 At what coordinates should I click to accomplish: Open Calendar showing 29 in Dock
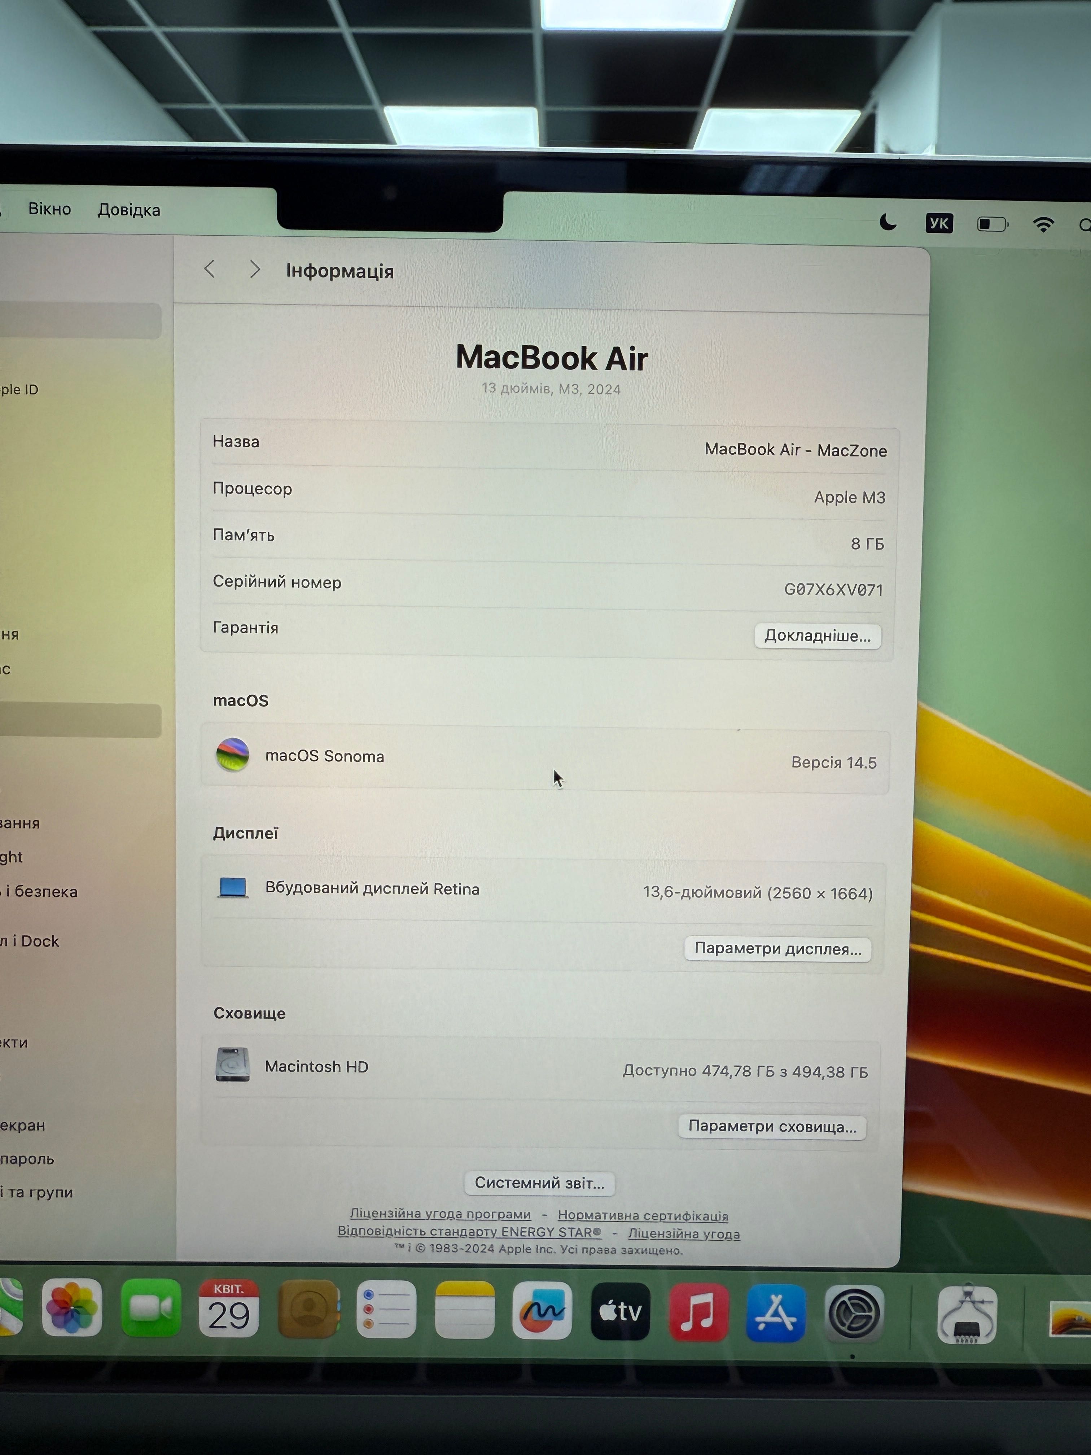click(x=229, y=1308)
